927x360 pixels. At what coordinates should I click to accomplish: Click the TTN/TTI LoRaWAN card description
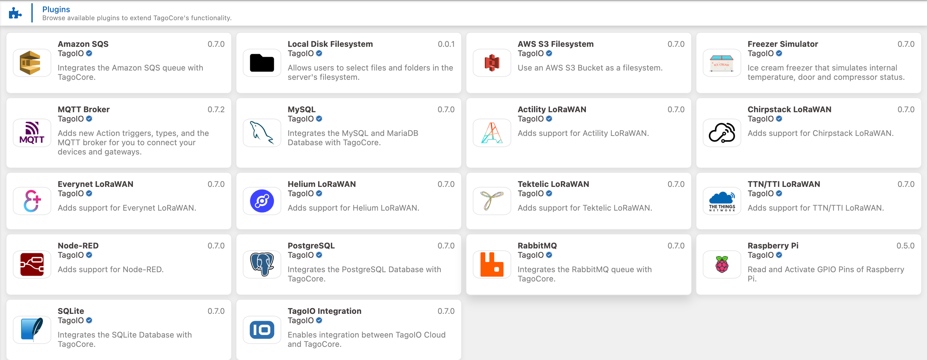pos(816,208)
